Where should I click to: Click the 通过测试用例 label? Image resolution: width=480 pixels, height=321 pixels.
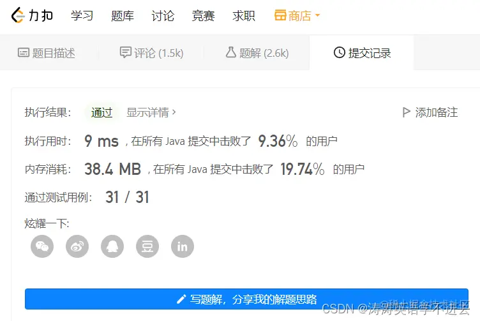coord(58,197)
